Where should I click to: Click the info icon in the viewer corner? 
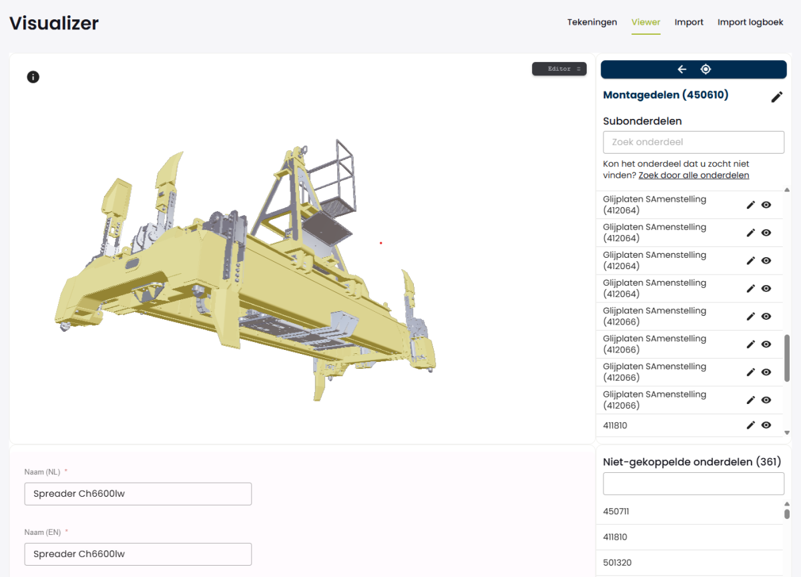33,77
